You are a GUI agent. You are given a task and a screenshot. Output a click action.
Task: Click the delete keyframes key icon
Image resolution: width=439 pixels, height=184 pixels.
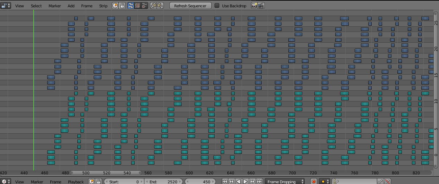(x=388, y=181)
